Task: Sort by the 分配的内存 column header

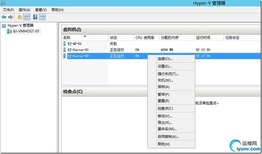Action: tap(177, 38)
